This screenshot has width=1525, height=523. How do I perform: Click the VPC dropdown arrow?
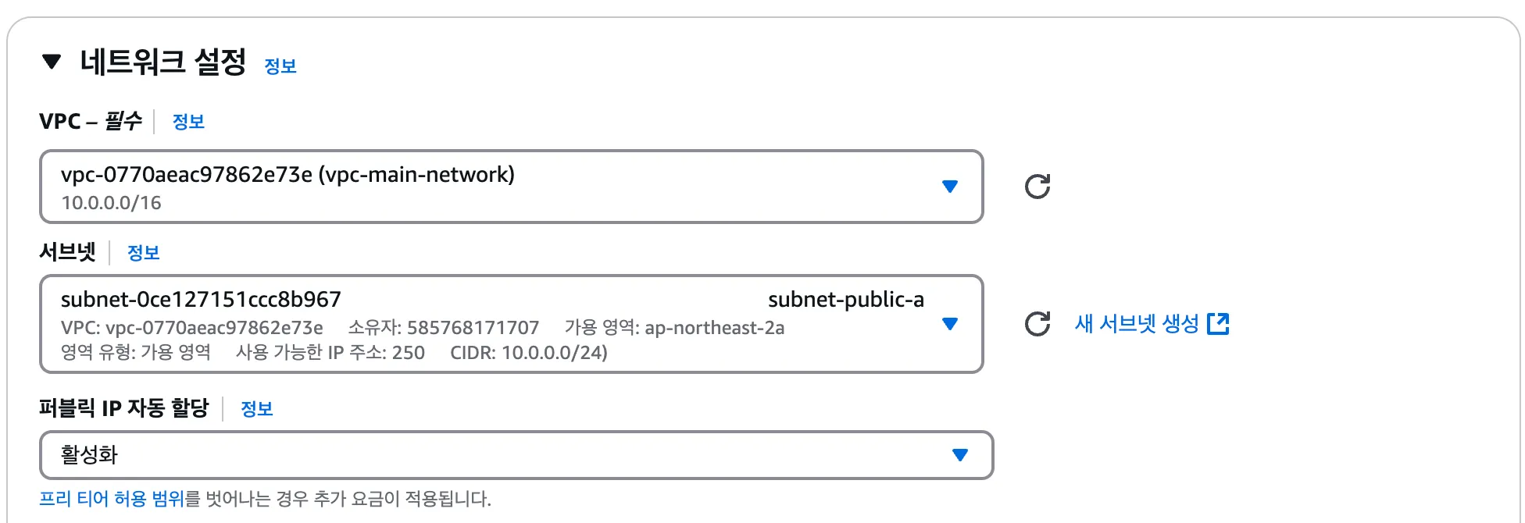coord(949,187)
